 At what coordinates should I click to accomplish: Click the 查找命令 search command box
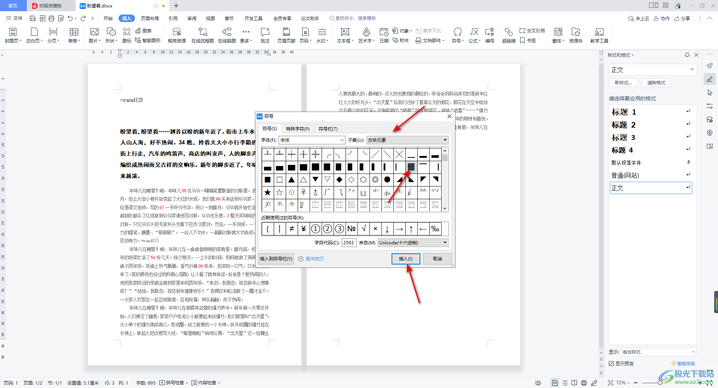(353, 18)
